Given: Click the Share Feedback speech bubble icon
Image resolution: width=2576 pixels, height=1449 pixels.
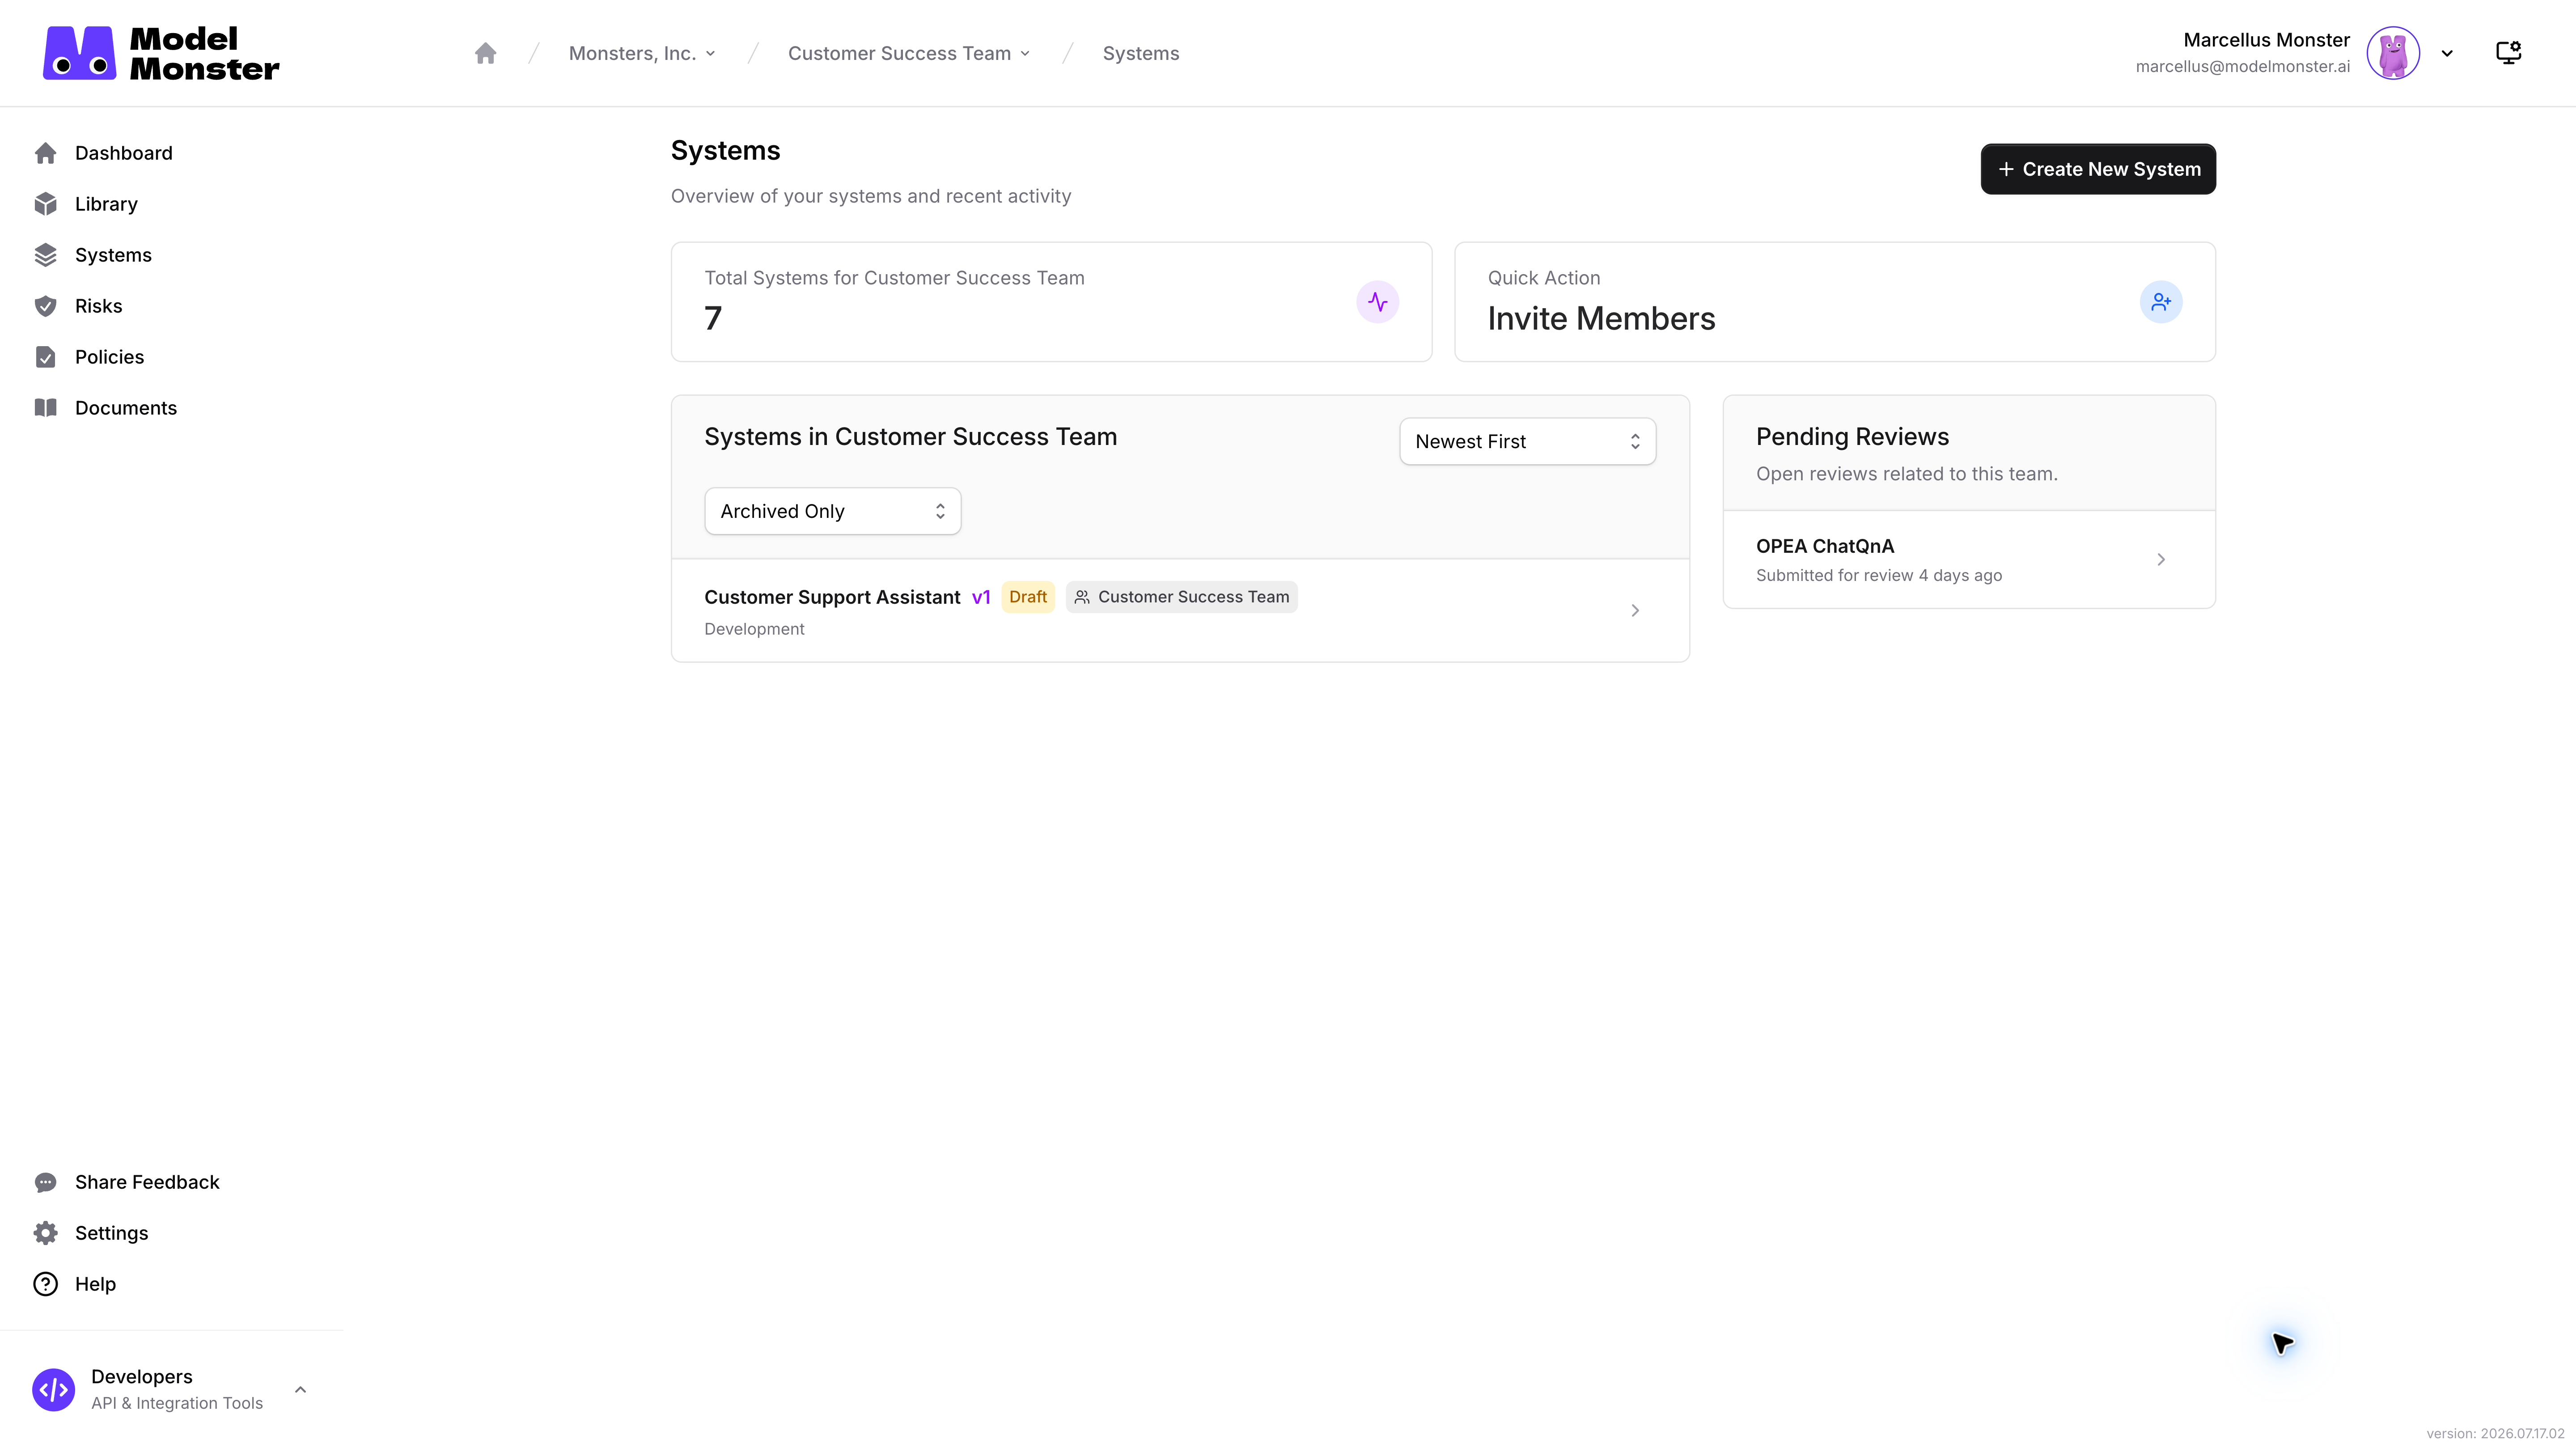Looking at the screenshot, I should click(x=46, y=1182).
